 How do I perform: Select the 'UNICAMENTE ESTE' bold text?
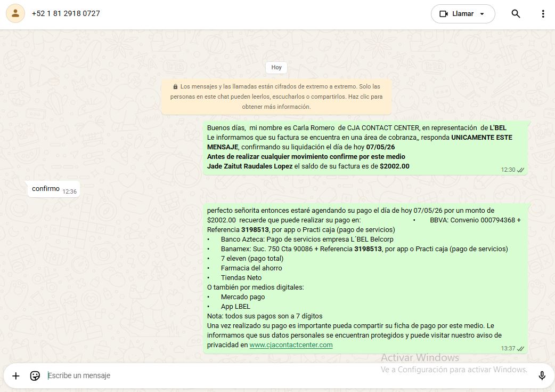(x=481, y=138)
